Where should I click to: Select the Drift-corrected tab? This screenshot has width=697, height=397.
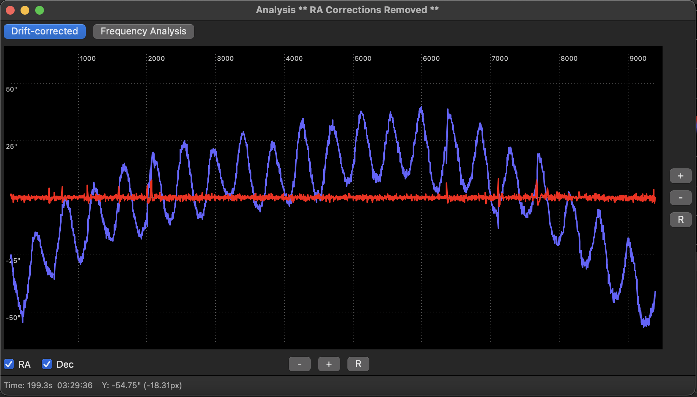coord(45,31)
